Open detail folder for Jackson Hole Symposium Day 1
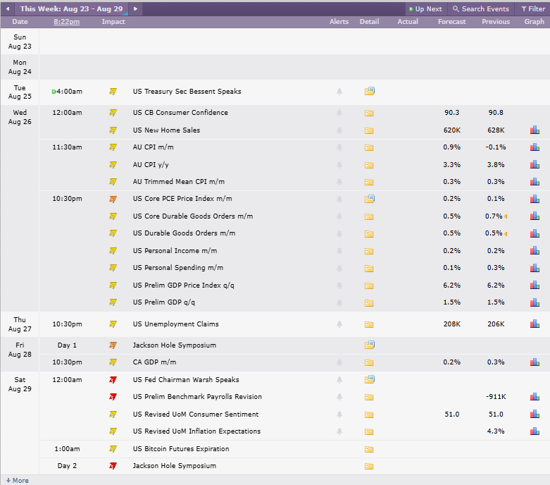This screenshot has width=550, height=485. [x=369, y=345]
